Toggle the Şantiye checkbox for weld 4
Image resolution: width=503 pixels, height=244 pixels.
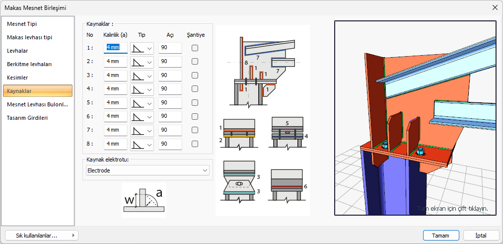click(x=195, y=89)
